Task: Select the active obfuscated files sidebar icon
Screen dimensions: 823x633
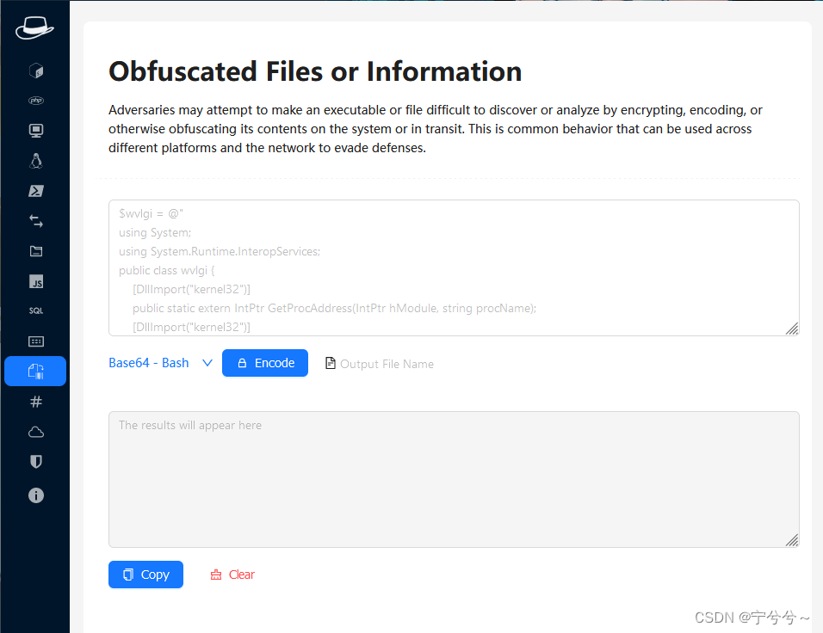Action: coord(35,372)
